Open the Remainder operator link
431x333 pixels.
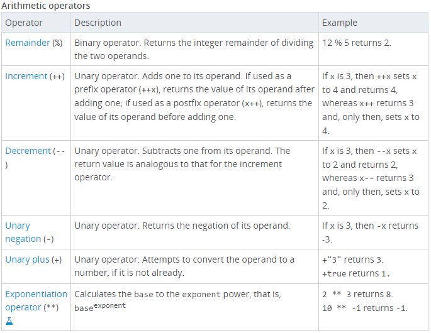point(28,43)
